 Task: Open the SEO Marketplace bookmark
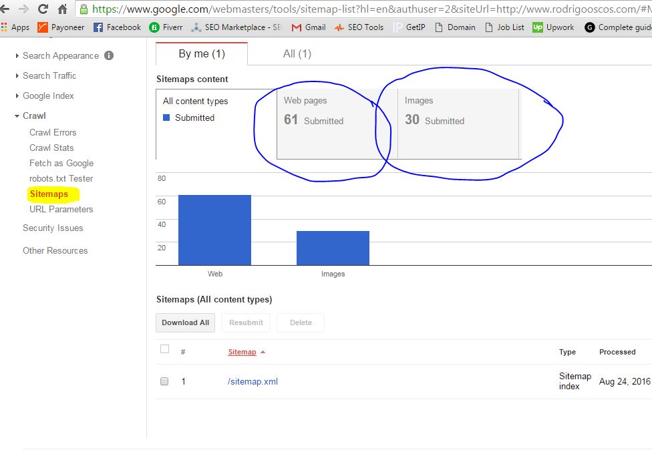pyautogui.click(x=236, y=27)
